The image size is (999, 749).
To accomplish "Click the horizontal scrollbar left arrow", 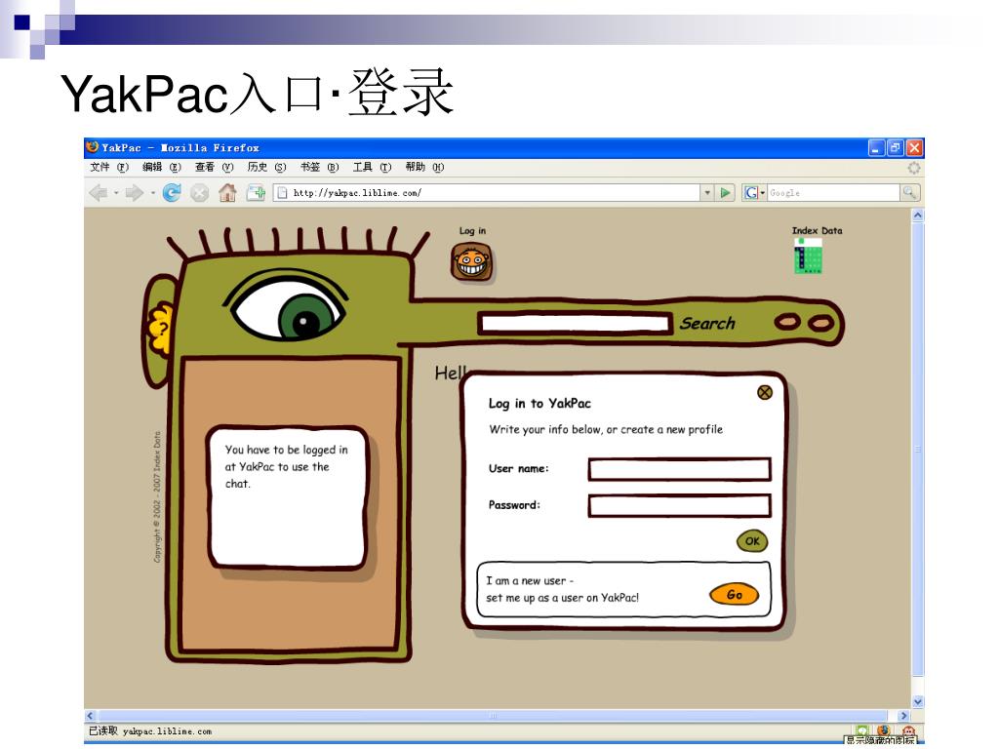I will pyautogui.click(x=91, y=715).
